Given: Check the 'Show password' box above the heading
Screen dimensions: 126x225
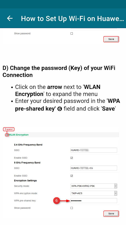Looking at the screenshot, I should (x=72, y=33).
